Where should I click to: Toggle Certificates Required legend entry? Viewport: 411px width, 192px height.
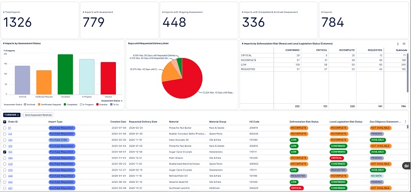pyautogui.click(x=49, y=104)
